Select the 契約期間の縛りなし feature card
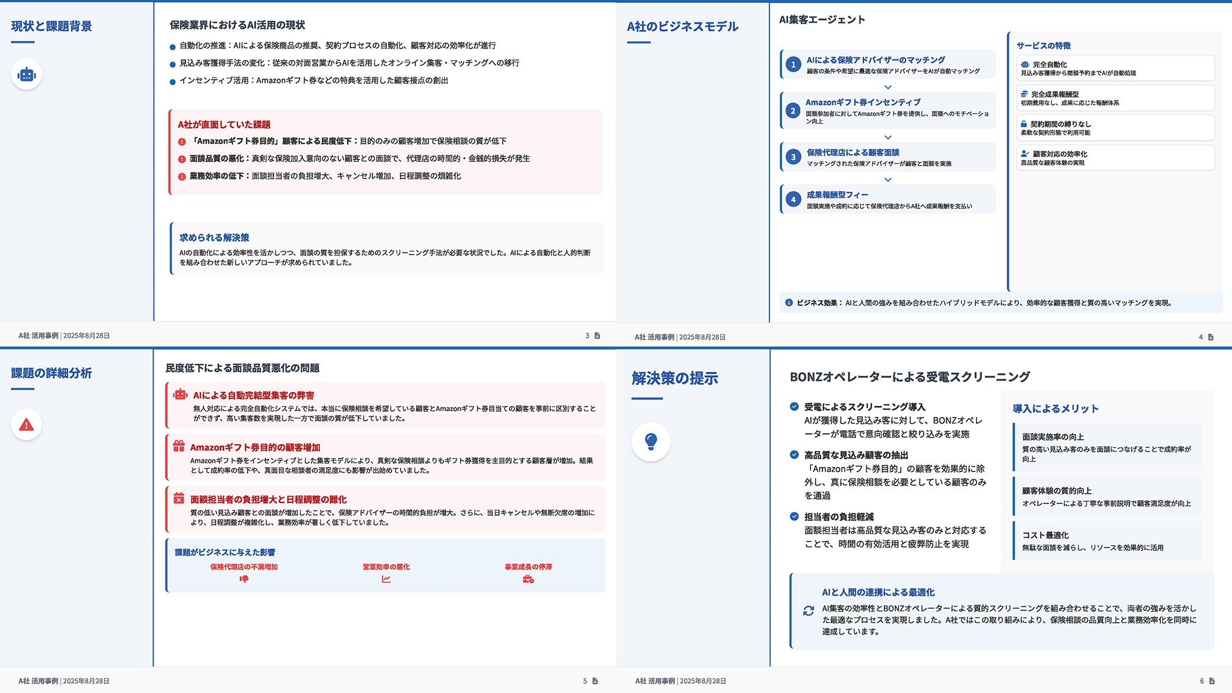Viewport: 1232px width, 693px height. pos(1115,128)
